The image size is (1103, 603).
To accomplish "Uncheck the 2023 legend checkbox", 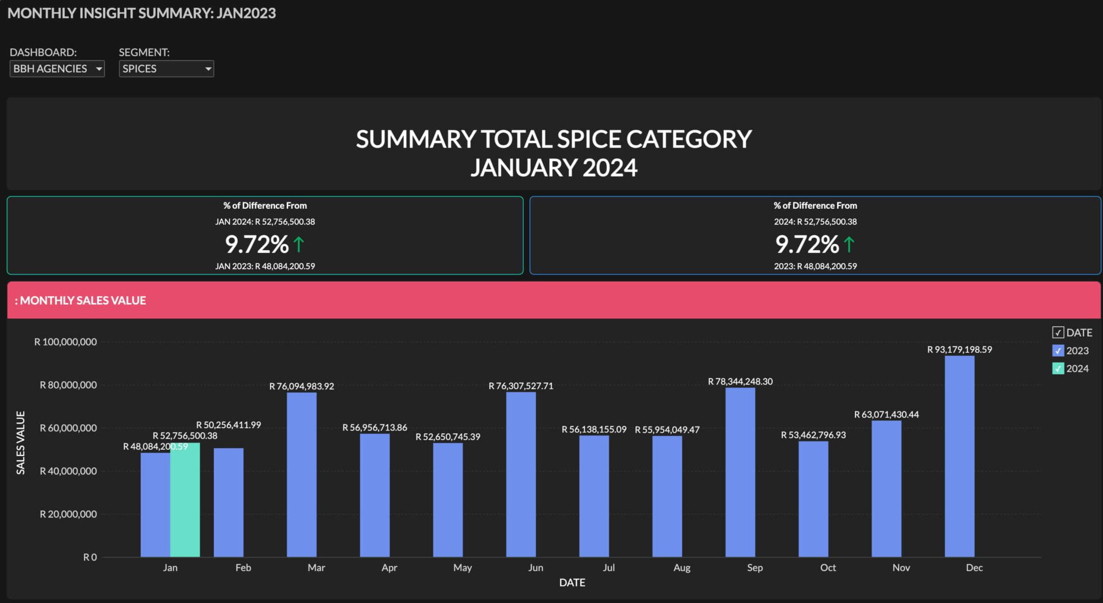I will point(1058,351).
